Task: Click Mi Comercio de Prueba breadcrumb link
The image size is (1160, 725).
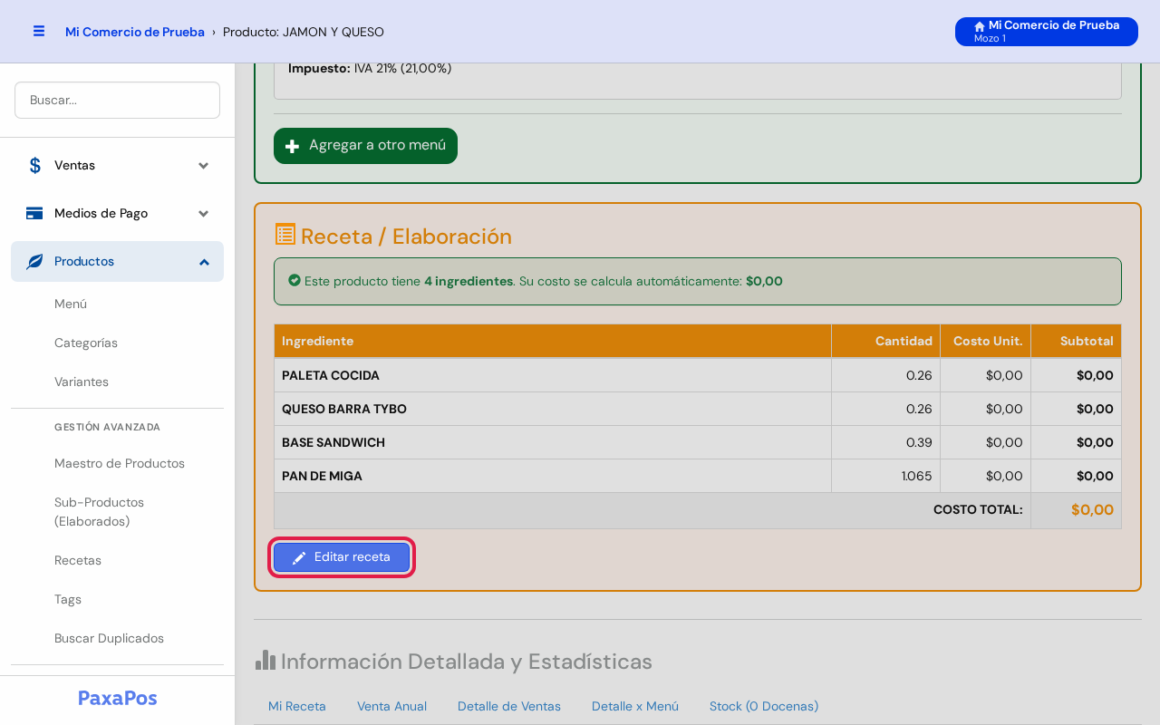Action: tap(135, 32)
